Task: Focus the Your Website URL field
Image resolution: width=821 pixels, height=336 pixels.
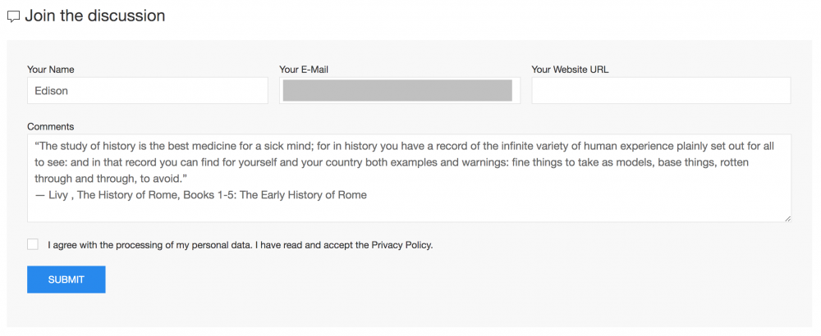Action: click(x=661, y=91)
